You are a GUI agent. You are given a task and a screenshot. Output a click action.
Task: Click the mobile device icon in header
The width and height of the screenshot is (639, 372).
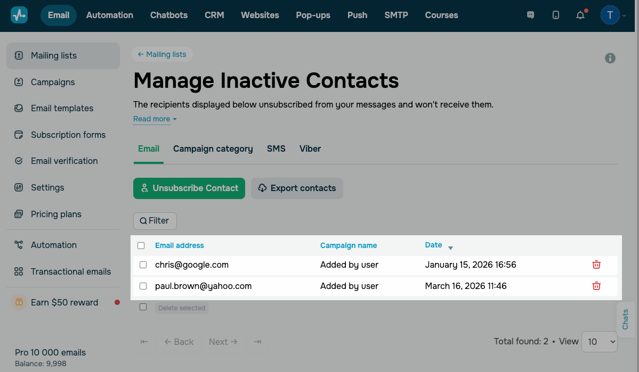[556, 15]
